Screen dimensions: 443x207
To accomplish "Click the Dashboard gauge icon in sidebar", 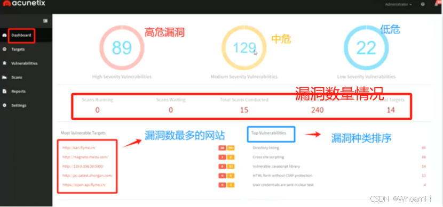I will [x=4, y=36].
